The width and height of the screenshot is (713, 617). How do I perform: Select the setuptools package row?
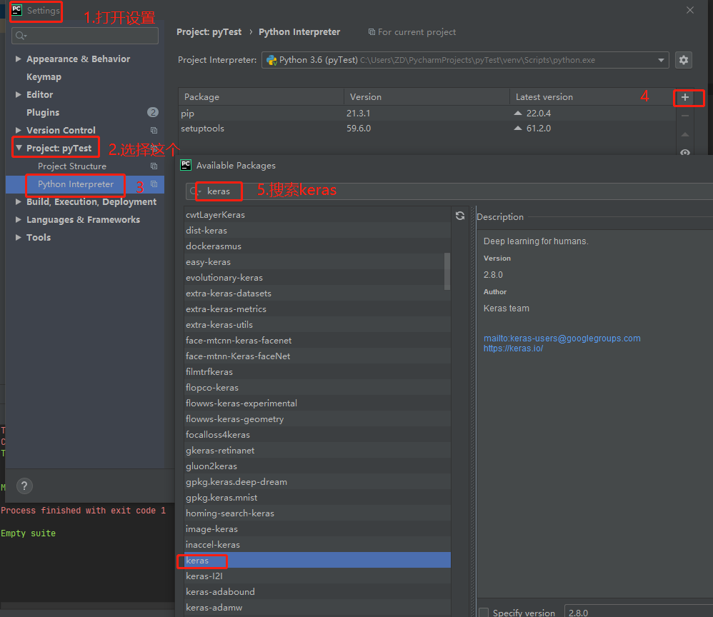point(427,129)
